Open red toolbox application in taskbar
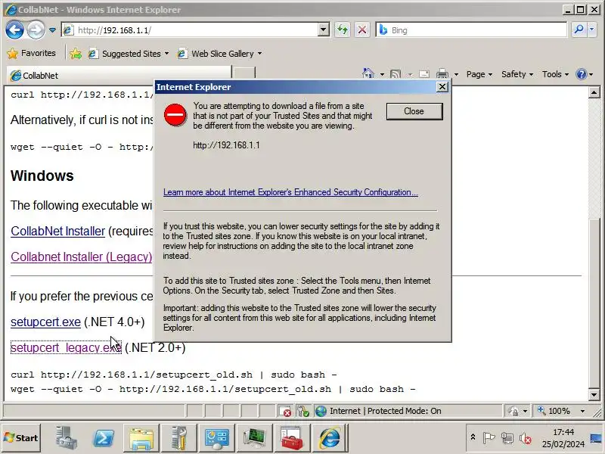This screenshot has width=605, height=454. tap(292, 438)
